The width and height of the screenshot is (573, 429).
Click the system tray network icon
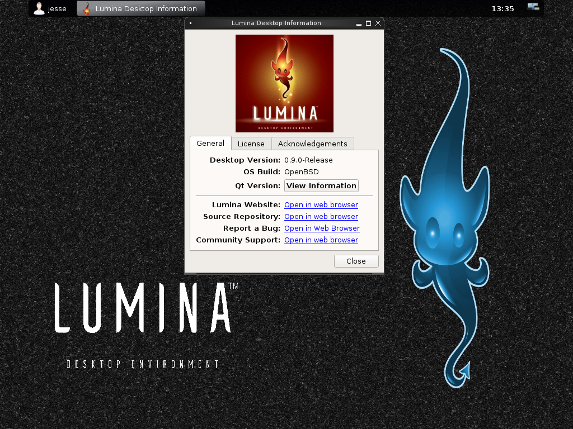pyautogui.click(x=533, y=7)
